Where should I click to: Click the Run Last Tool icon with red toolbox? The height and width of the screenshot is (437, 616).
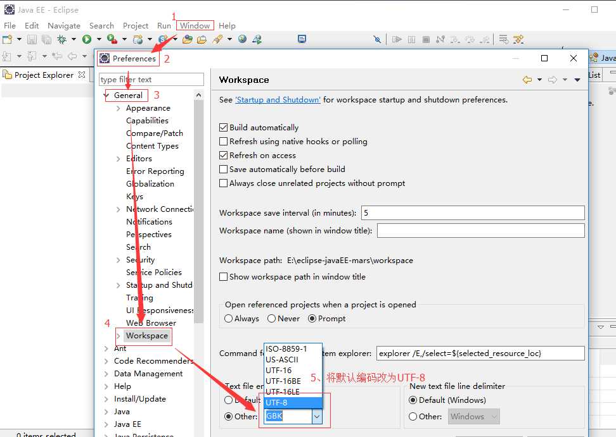click(x=112, y=39)
